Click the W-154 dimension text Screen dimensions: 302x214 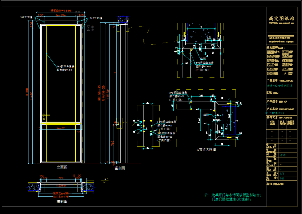tap(61, 16)
